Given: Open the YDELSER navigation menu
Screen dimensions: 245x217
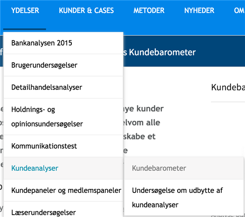Looking at the screenshot, I should (x=25, y=11).
